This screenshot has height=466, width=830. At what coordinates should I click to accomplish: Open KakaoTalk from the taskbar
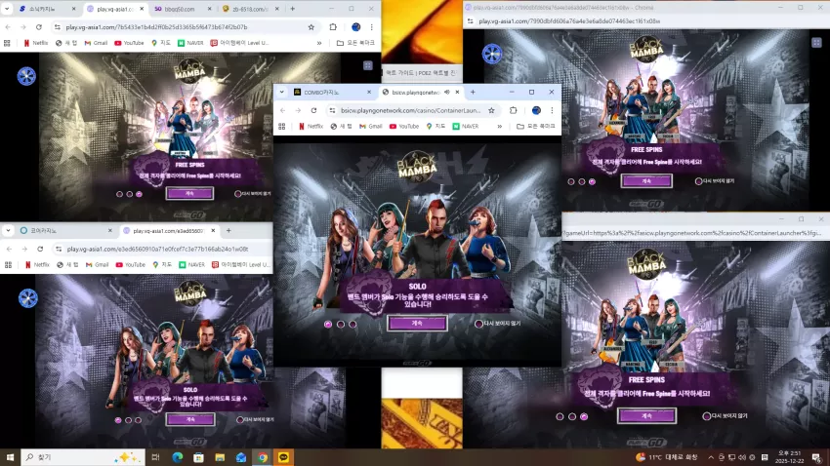(x=284, y=457)
